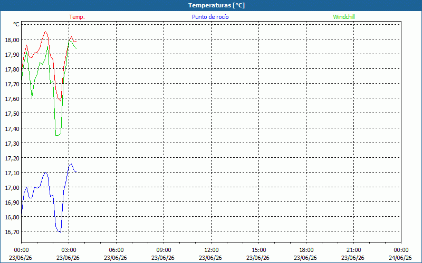Screen dimensions: 422x263
Task: Click the 18:00 time axis label
Action: pos(306,250)
